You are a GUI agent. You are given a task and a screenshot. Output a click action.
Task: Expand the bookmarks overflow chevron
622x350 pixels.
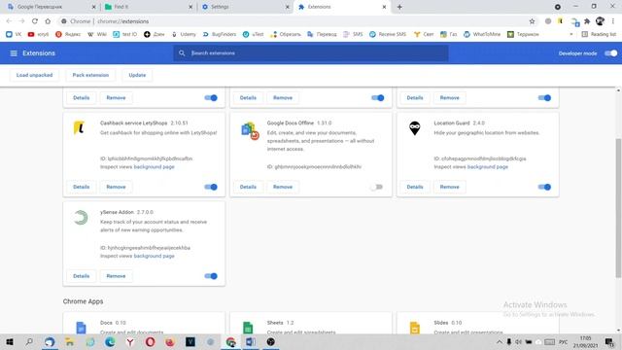click(x=571, y=35)
